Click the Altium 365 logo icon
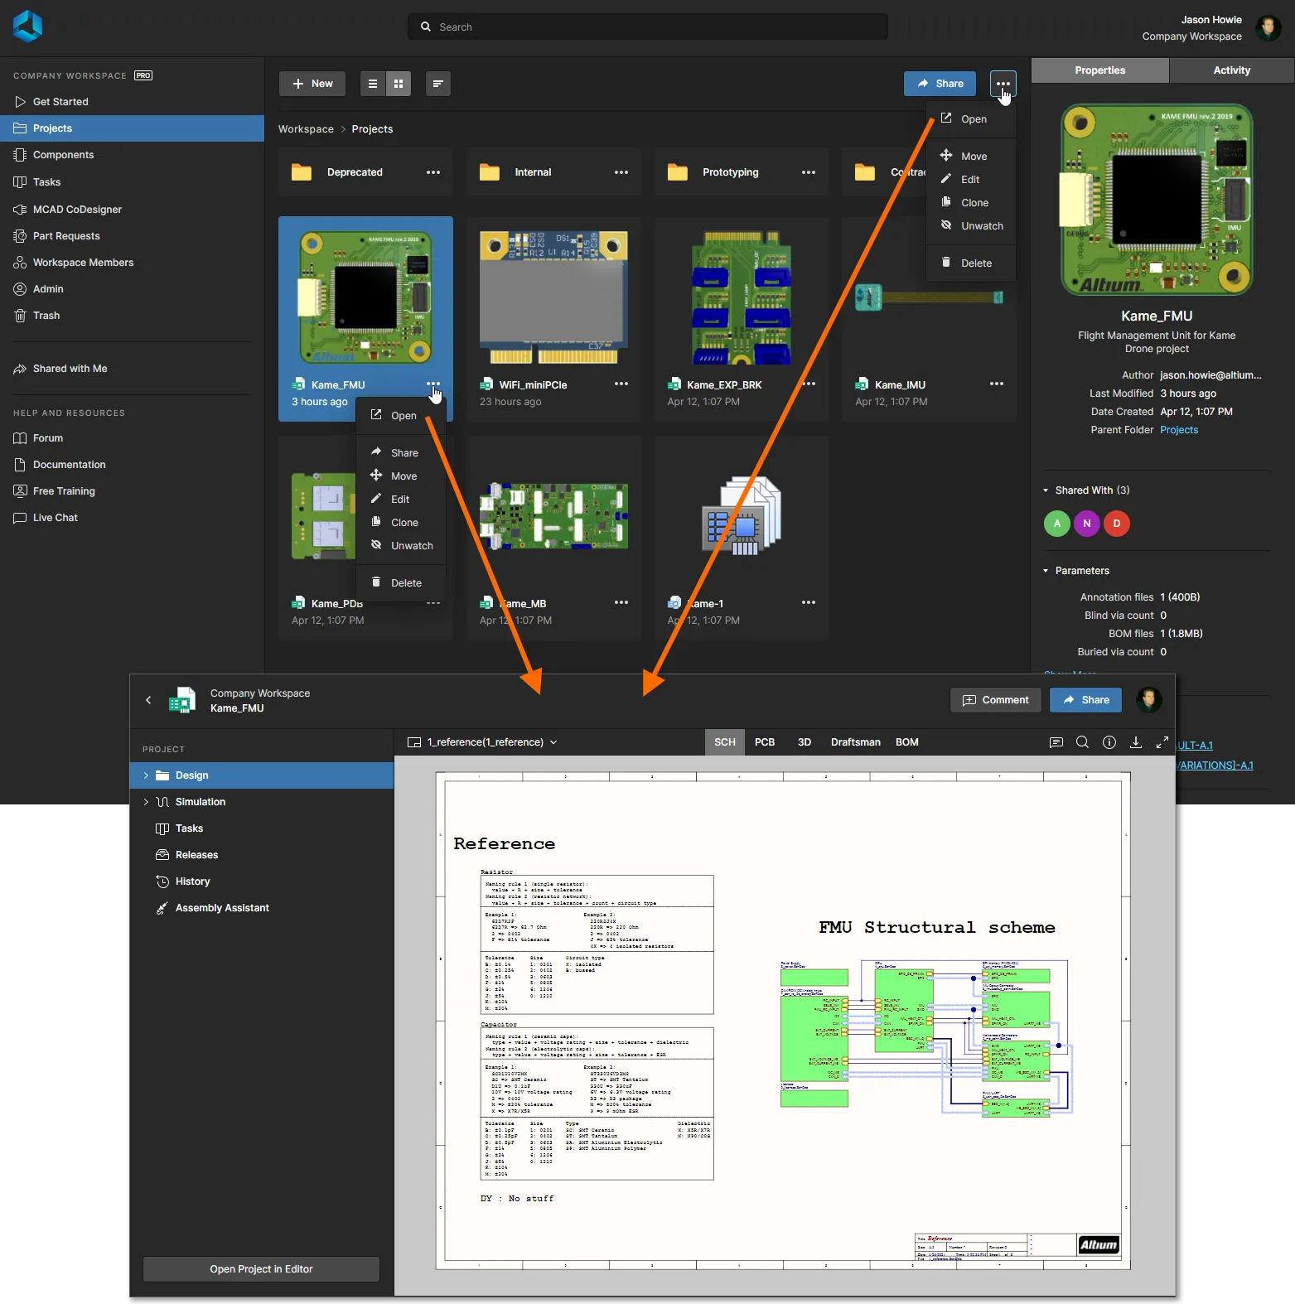Screen dimensions: 1295x1304 click(27, 27)
